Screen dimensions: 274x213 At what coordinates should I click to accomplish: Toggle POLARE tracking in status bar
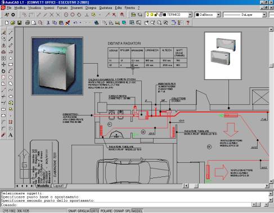click(106, 211)
